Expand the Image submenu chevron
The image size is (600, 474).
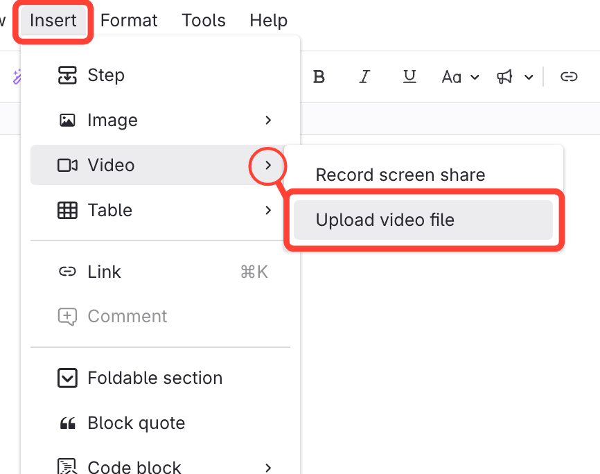point(268,120)
